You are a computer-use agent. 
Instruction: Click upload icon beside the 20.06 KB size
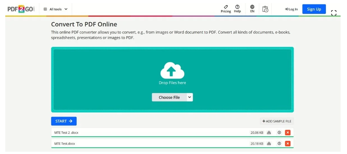coord(269,132)
